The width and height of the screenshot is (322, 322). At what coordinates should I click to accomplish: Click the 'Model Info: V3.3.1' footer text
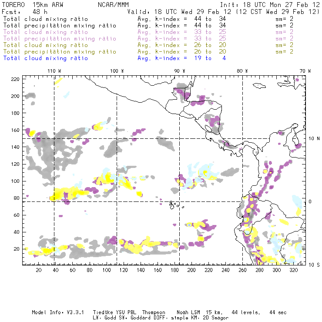click(x=58, y=312)
